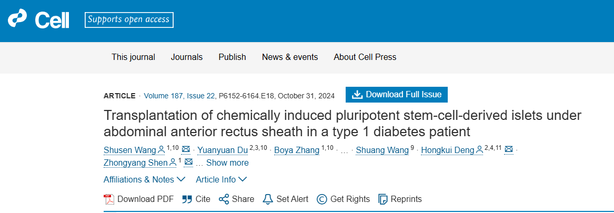The width and height of the screenshot is (614, 213).
Task: Open the This journal menu
Action: (133, 57)
